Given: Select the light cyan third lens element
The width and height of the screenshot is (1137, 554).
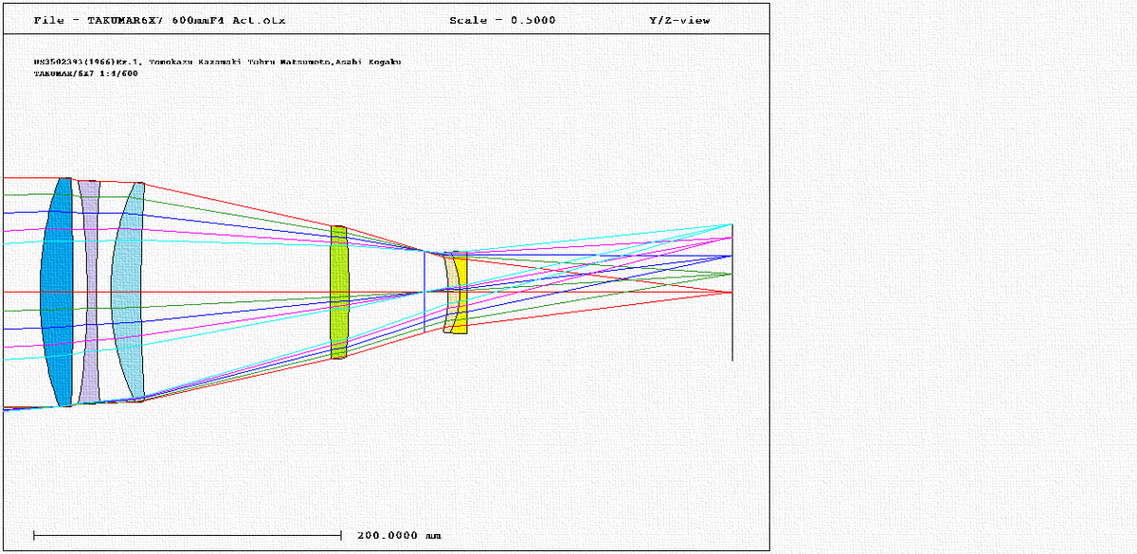Looking at the screenshot, I should point(126,292).
